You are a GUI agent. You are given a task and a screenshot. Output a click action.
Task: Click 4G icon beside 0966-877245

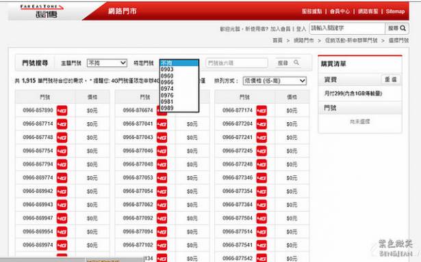261,151
